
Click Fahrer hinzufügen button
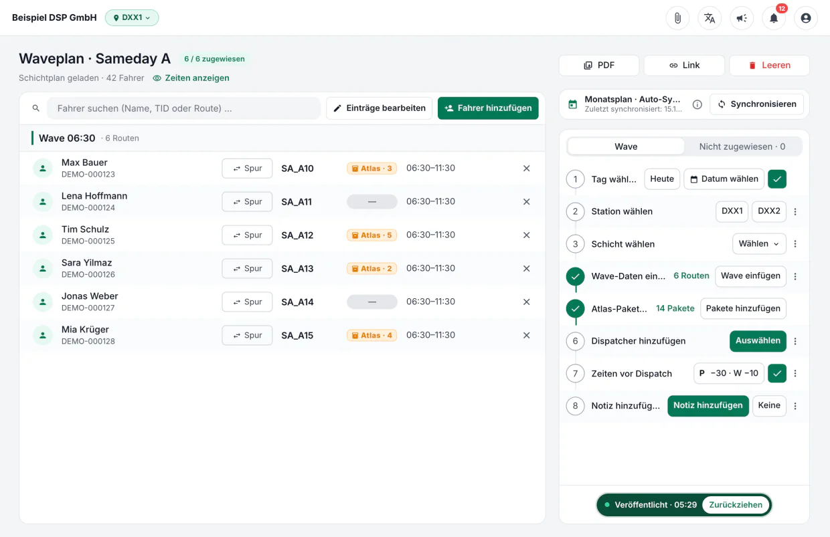tap(488, 108)
